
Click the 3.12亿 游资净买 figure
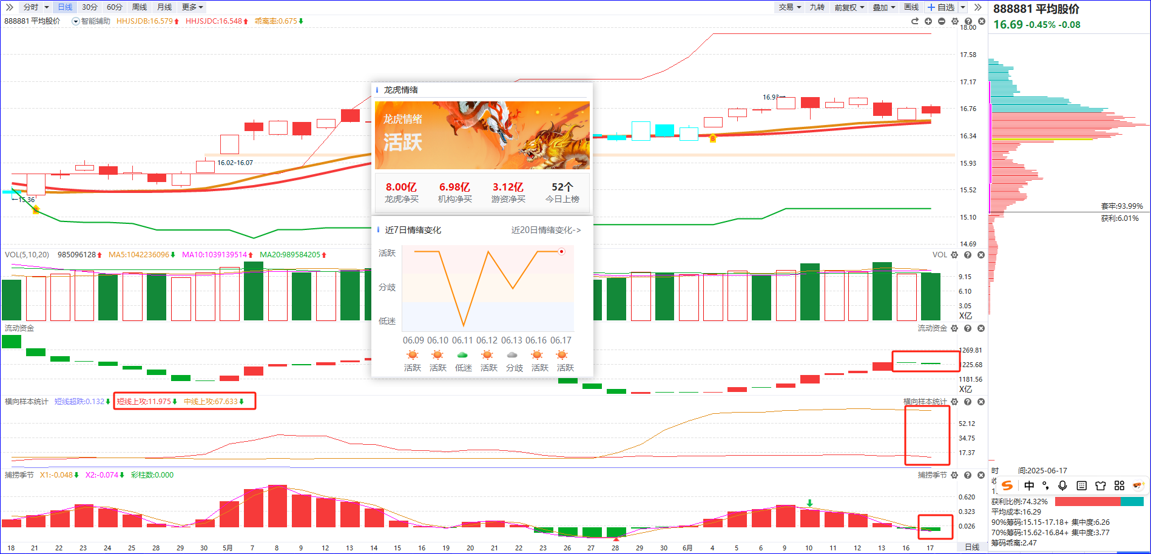click(508, 192)
